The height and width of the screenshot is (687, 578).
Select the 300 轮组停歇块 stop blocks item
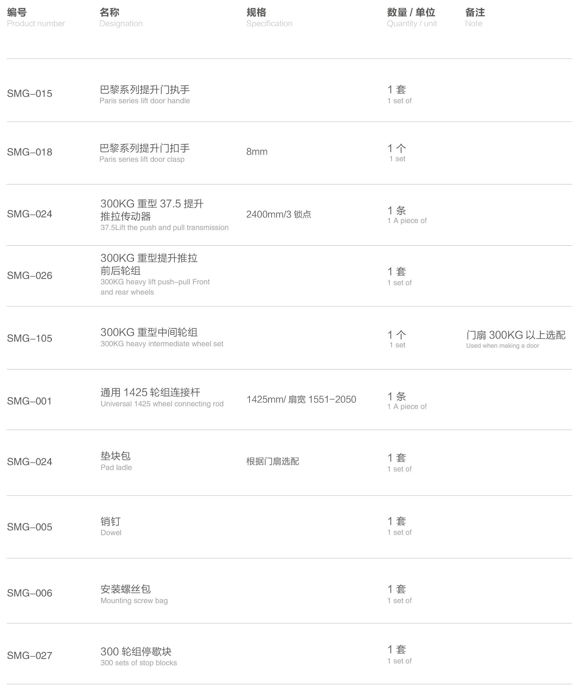(x=138, y=657)
